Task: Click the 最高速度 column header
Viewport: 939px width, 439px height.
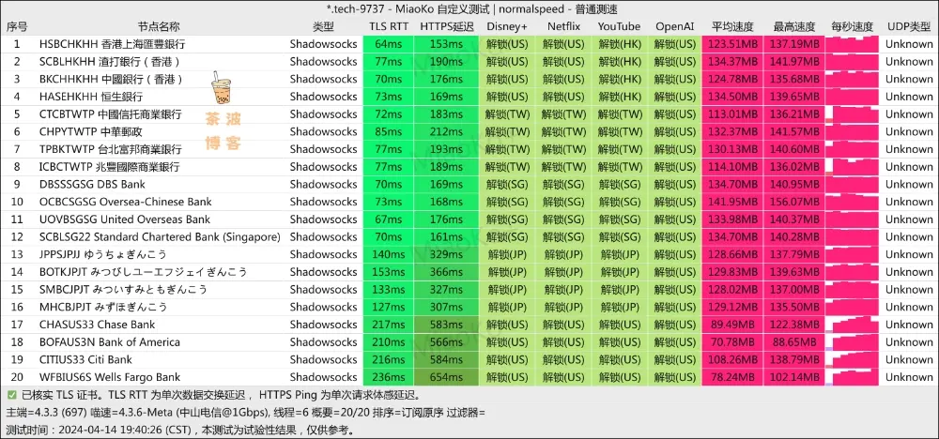Action: 794,26
